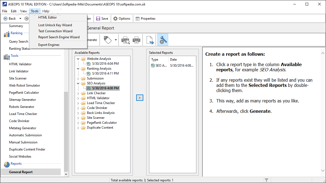Click the Save toolbar button
The height and width of the screenshot is (183, 326).
click(x=102, y=19)
